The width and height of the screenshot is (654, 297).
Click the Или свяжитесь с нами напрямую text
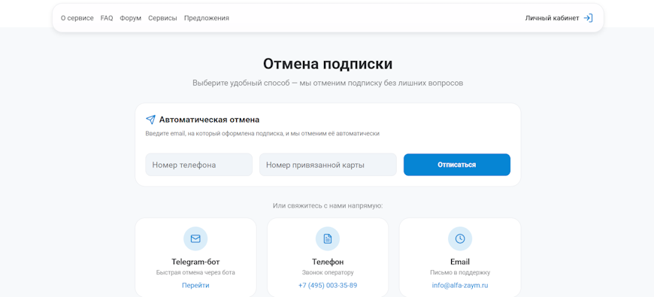[x=328, y=206]
